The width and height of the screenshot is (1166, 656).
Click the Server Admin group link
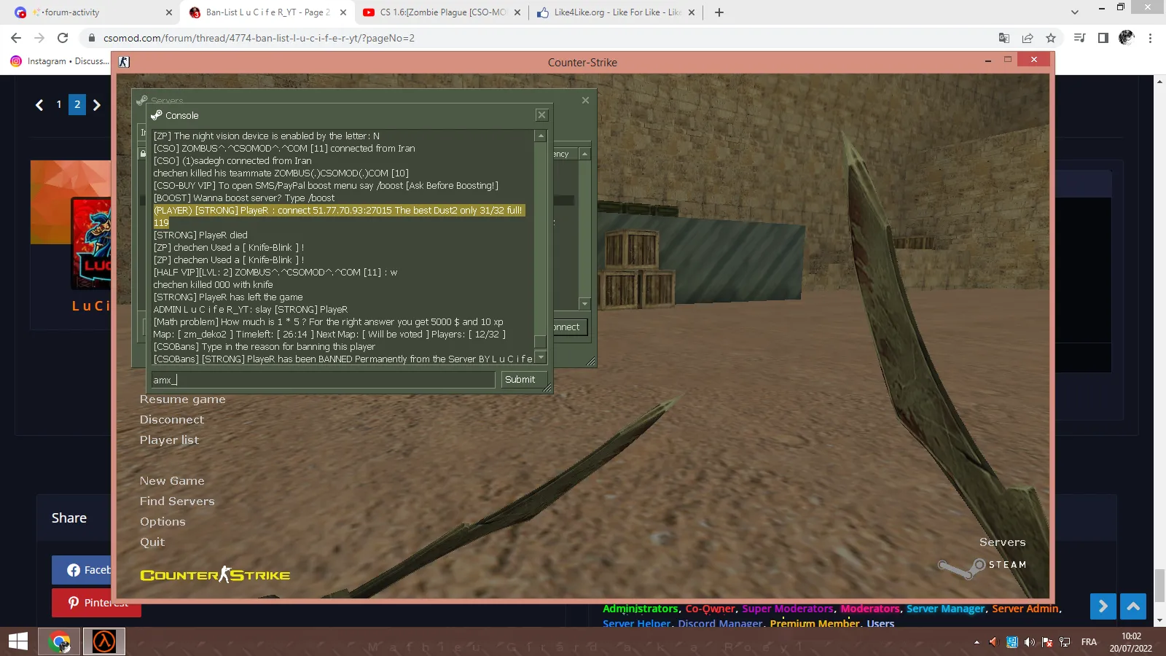1025,609
